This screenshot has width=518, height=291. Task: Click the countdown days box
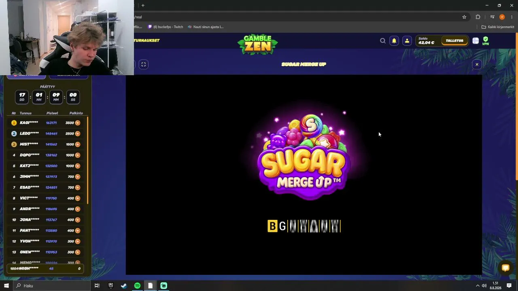pyautogui.click(x=22, y=97)
